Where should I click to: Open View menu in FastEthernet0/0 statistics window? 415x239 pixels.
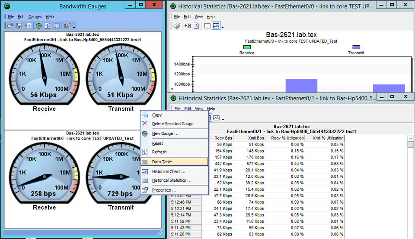(x=198, y=17)
